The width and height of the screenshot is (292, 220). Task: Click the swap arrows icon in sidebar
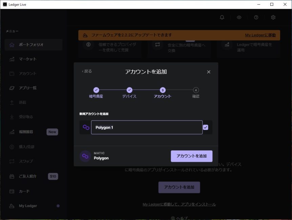click(12, 161)
